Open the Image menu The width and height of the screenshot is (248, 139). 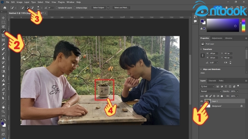20,2
